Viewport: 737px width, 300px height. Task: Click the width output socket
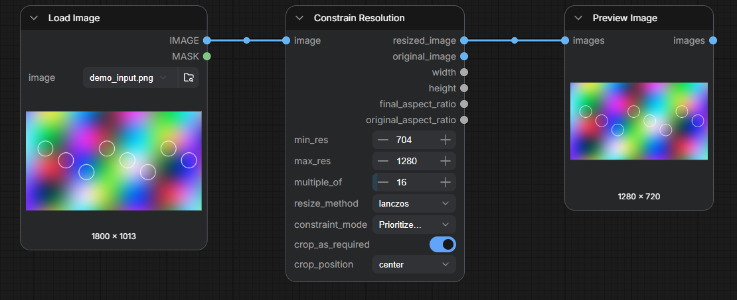coord(464,72)
